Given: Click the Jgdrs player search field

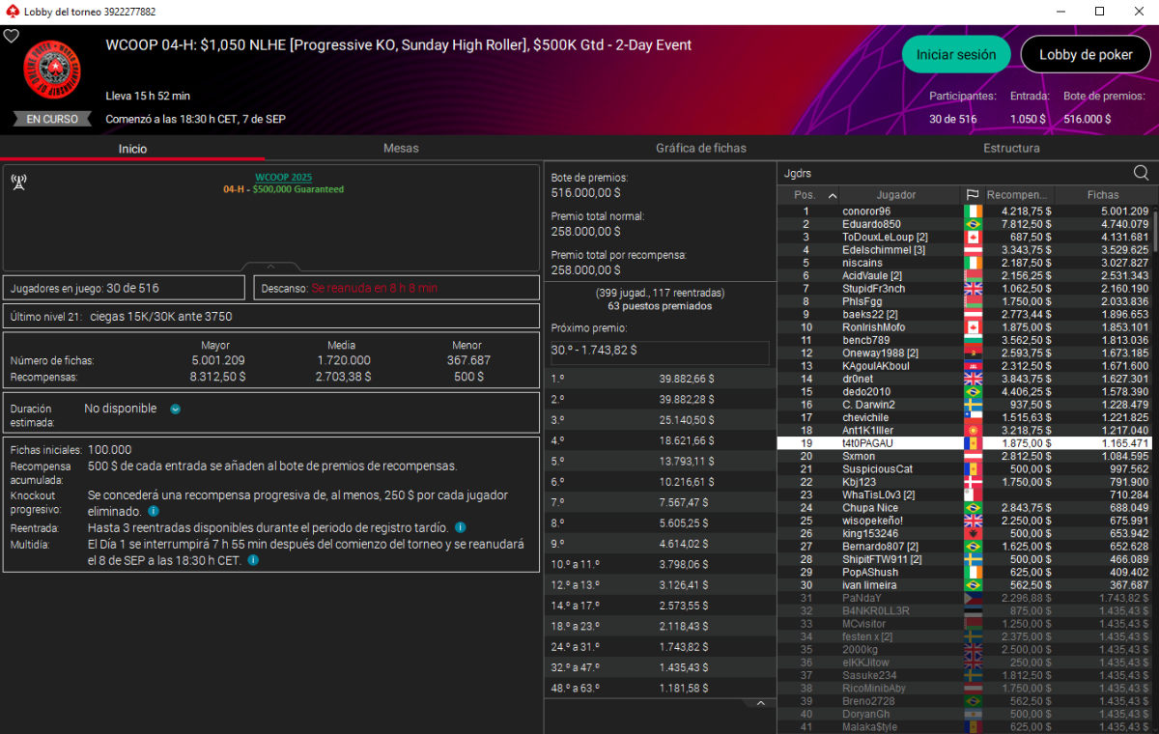Looking at the screenshot, I should coord(952,173).
